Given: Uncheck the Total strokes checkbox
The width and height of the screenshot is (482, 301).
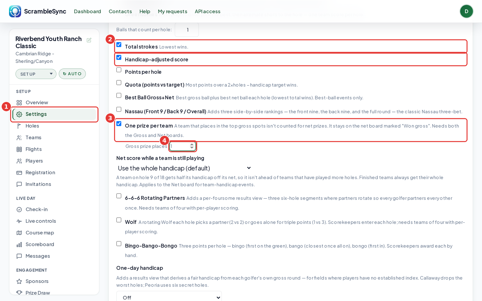Looking at the screenshot, I should 119,45.
